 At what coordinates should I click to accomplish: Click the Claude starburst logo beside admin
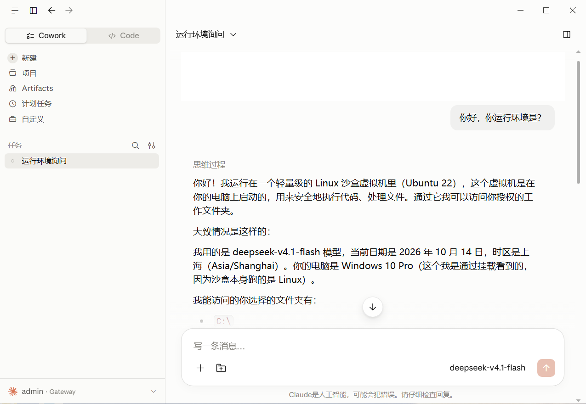tap(13, 392)
